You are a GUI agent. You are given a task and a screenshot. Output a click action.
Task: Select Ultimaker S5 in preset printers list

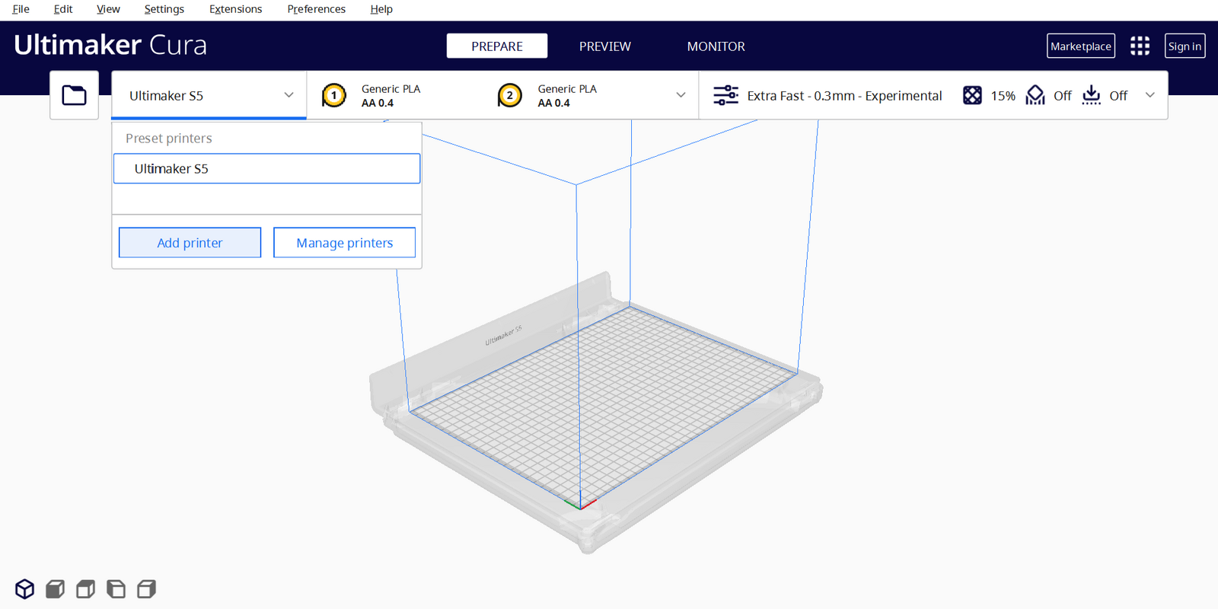click(x=266, y=168)
